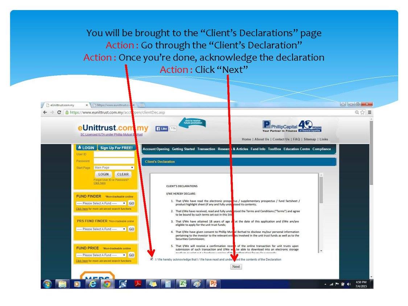Click the Password input field

pos(114,161)
